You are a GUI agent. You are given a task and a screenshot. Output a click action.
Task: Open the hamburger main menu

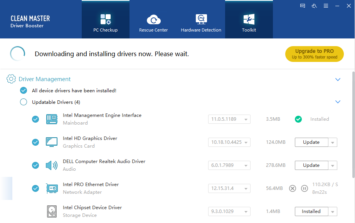coord(326,6)
